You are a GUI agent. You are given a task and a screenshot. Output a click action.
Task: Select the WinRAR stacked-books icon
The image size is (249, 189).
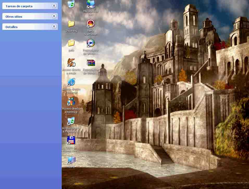point(91,63)
